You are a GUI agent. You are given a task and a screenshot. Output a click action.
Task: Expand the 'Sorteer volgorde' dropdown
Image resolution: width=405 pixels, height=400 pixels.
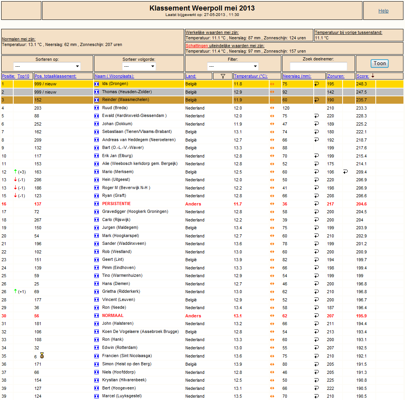coord(139,66)
